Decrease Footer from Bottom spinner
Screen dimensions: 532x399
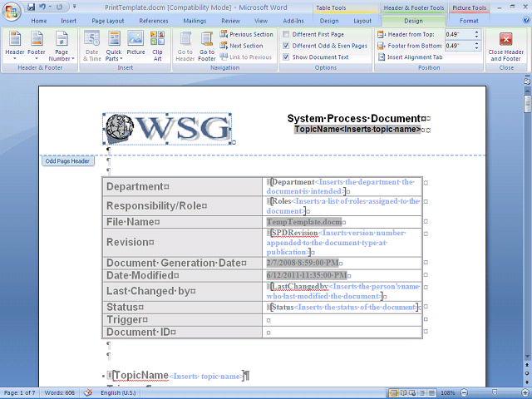tap(476, 48)
